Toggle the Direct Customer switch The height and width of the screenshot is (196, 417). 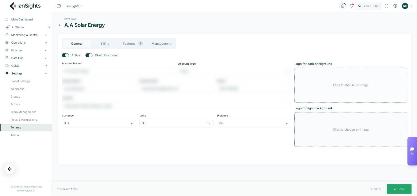89,55
